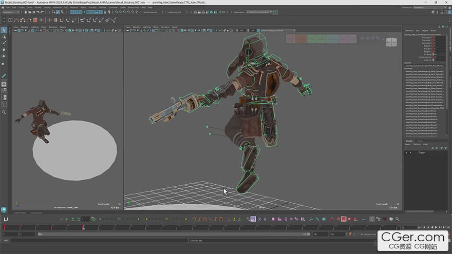Open the Symmetry: Off dropdown
Screen dimensions: 452x254
175,12
